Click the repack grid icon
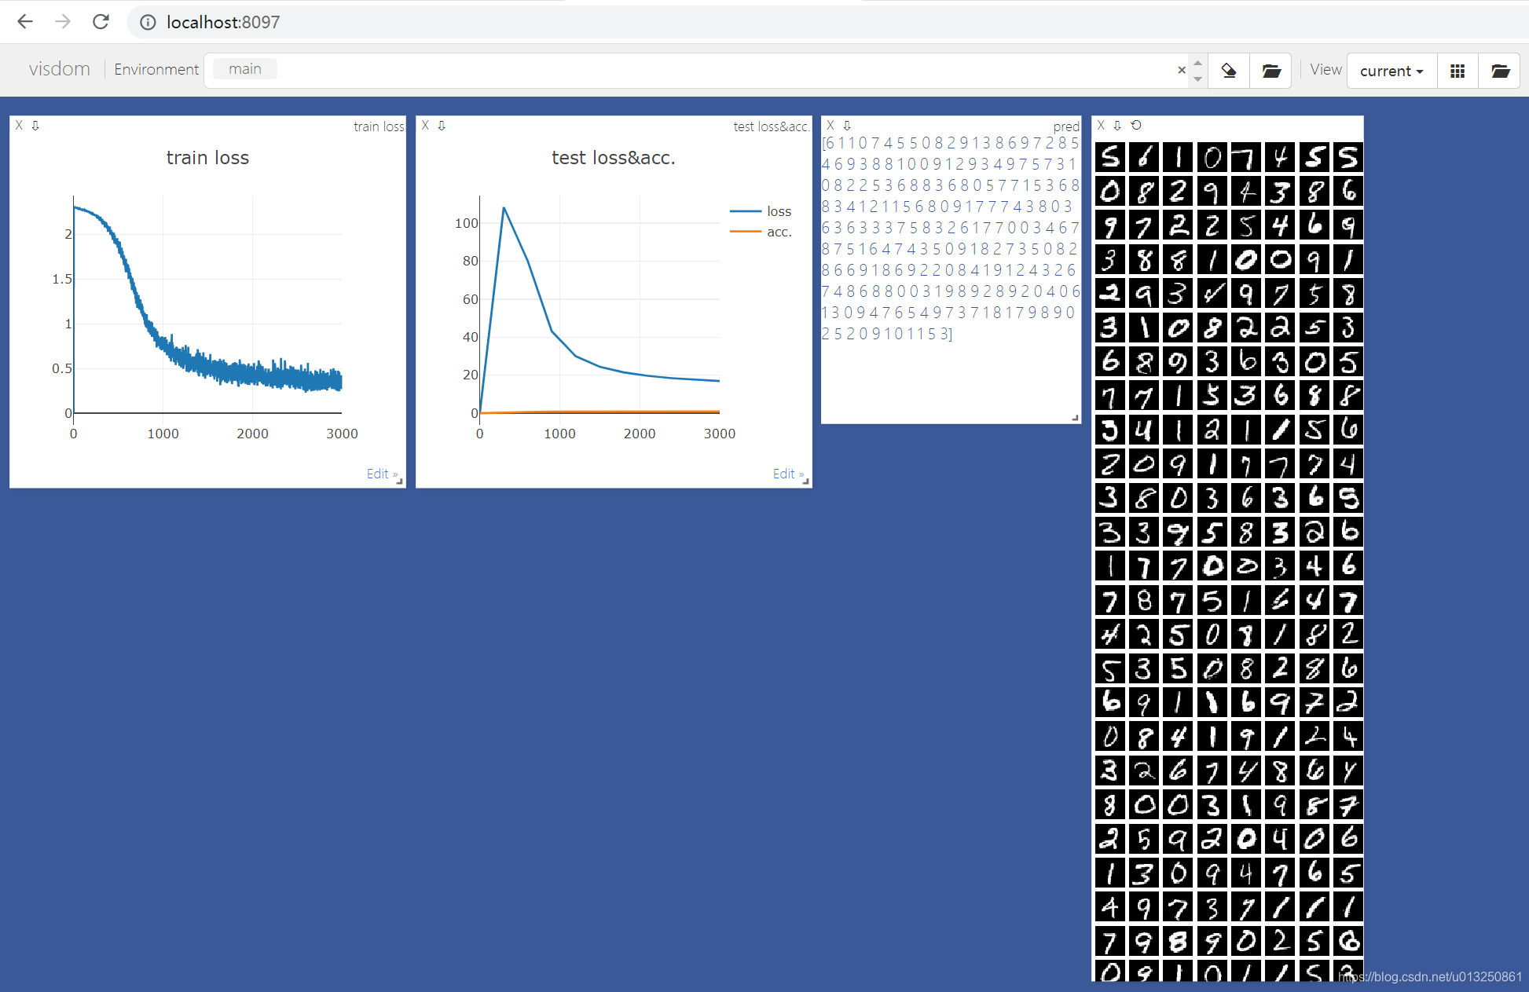This screenshot has height=992, width=1529. click(x=1457, y=71)
